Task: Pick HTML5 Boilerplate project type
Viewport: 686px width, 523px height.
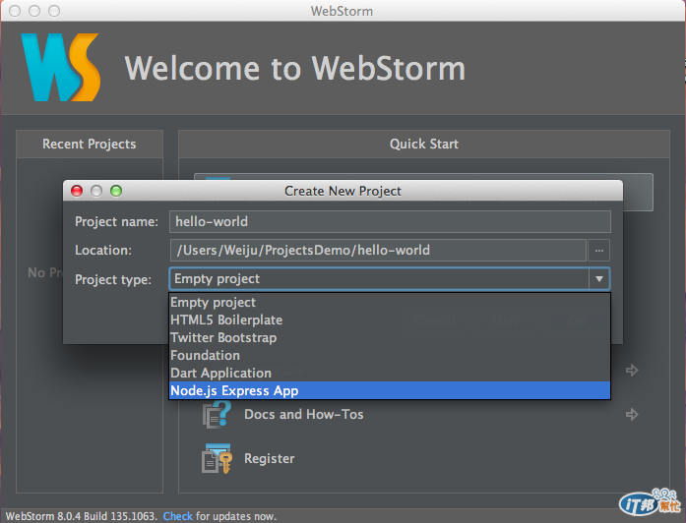Action: [390, 320]
